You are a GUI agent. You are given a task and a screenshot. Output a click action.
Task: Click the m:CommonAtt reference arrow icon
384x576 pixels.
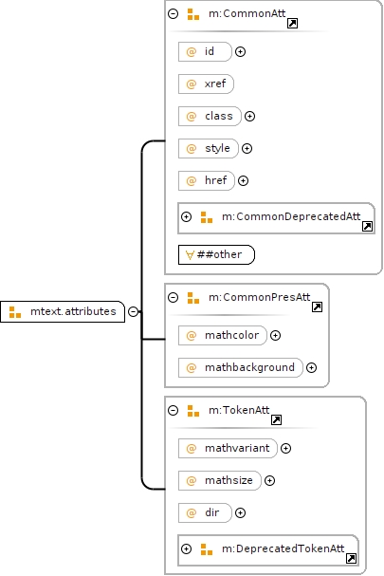[x=292, y=24]
